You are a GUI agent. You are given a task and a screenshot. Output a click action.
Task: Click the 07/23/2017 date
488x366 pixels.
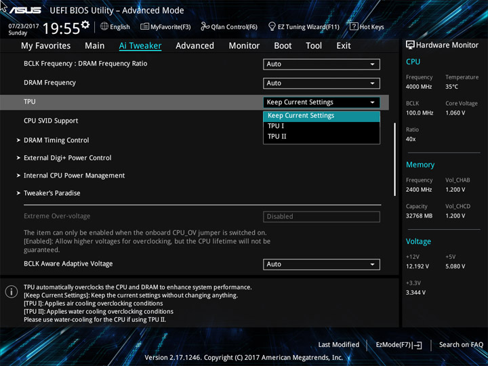coord(24,26)
